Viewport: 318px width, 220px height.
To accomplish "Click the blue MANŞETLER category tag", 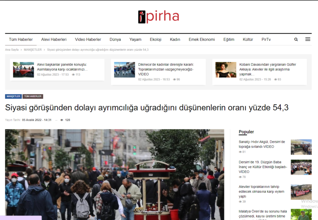I will pyautogui.click(x=13, y=96).
